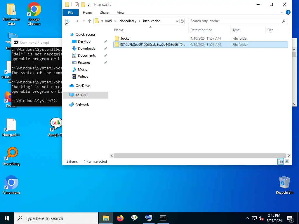Select Quick access in navigation pane

(x=86, y=34)
